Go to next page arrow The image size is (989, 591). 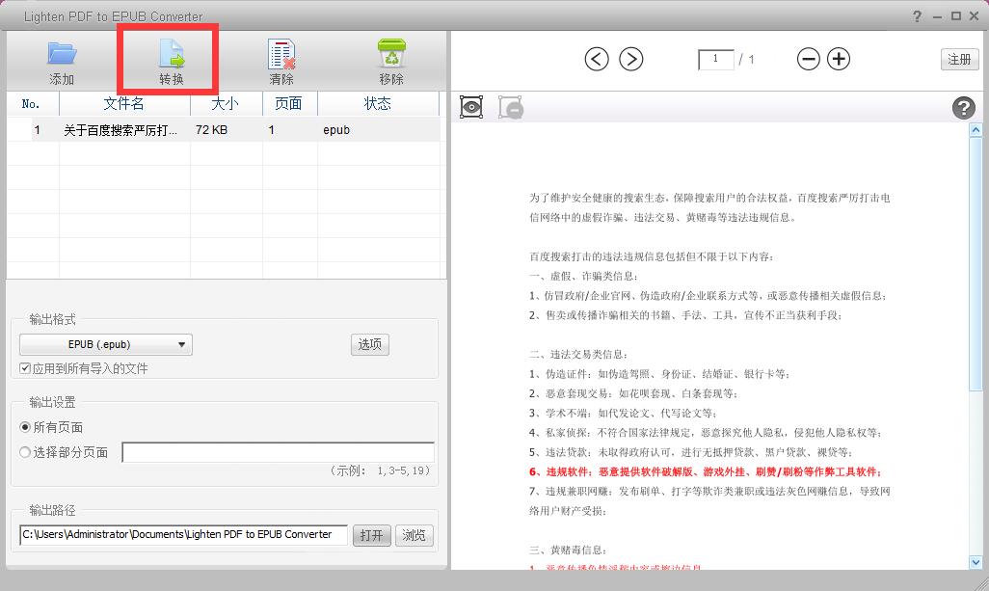(630, 59)
